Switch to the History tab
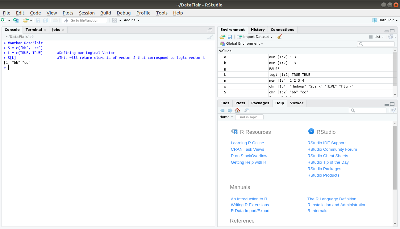Viewport: 400px width, 229px height. click(x=258, y=30)
